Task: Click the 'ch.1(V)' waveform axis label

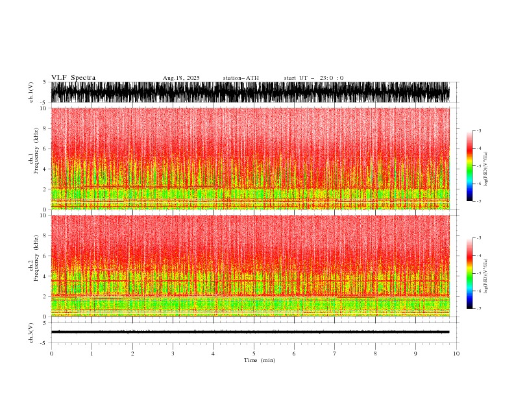Action: pyautogui.click(x=31, y=92)
